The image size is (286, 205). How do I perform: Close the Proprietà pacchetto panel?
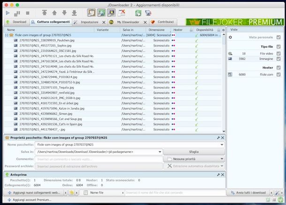tap(223, 137)
